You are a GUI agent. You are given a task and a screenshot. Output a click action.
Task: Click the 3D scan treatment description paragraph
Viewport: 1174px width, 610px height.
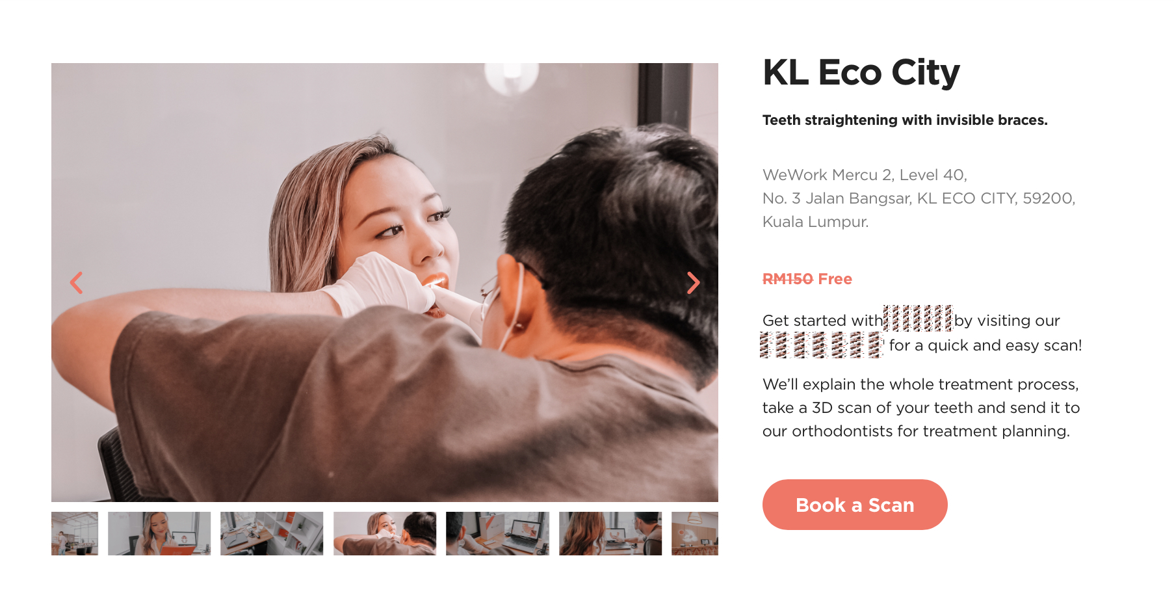921,408
